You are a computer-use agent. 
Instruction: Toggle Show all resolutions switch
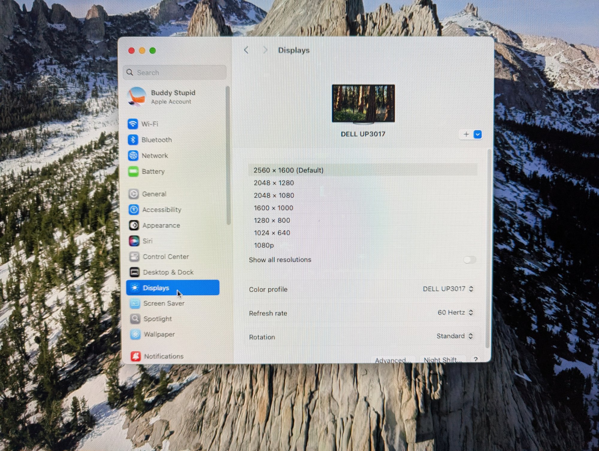point(469,260)
